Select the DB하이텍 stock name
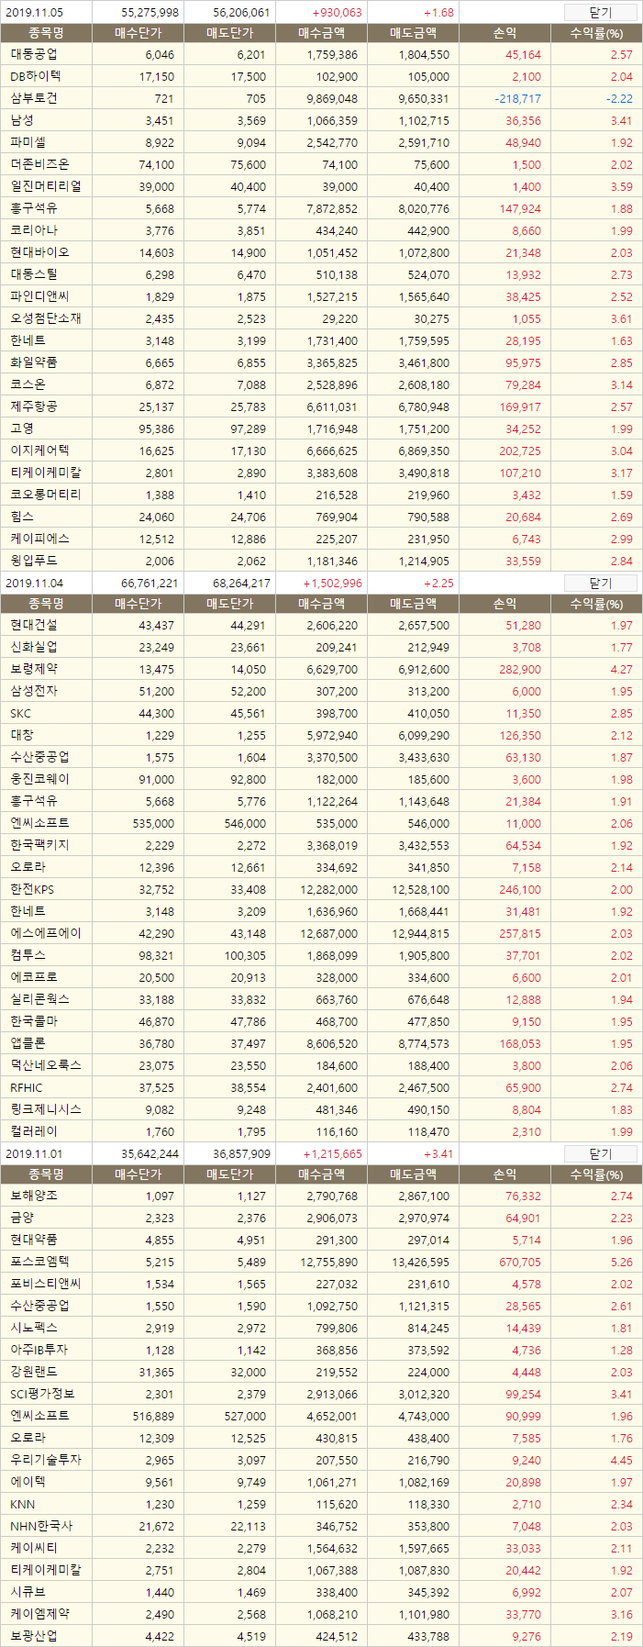 click(x=36, y=77)
